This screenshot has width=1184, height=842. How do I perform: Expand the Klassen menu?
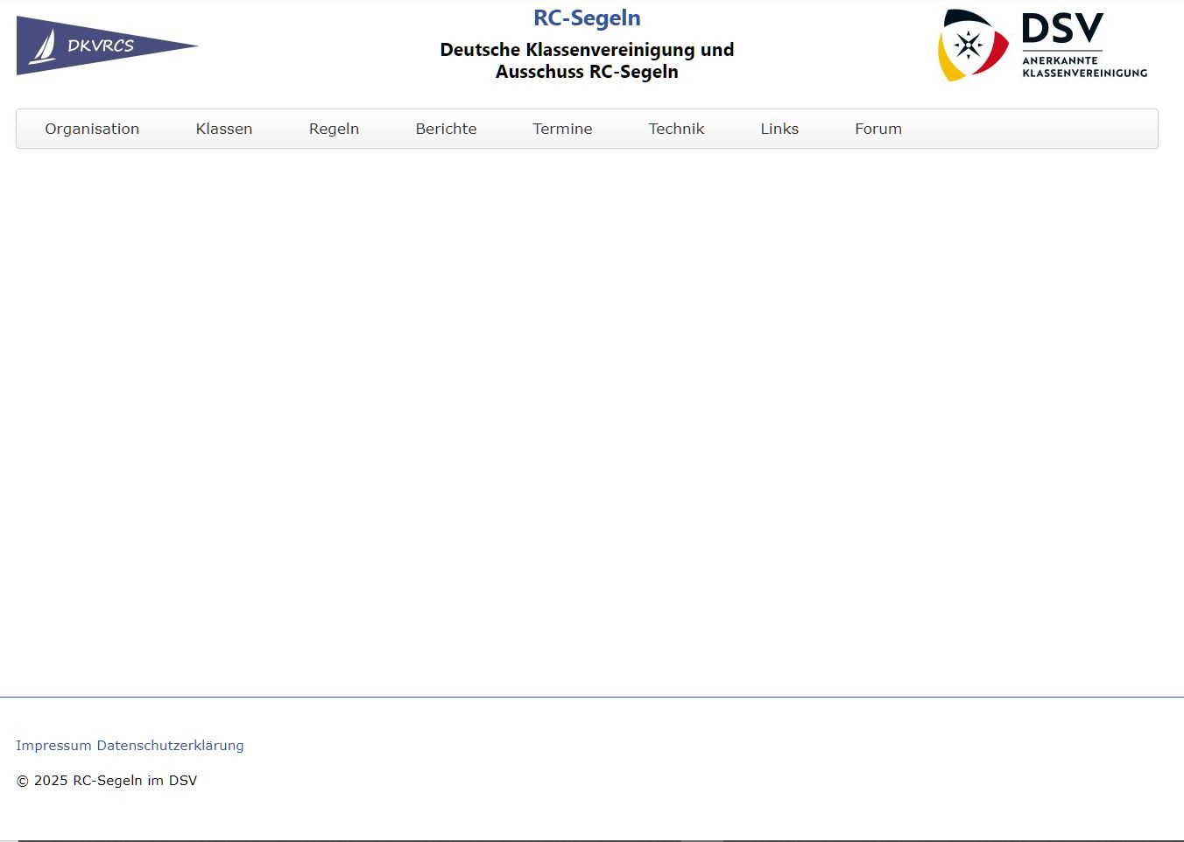pyautogui.click(x=224, y=129)
